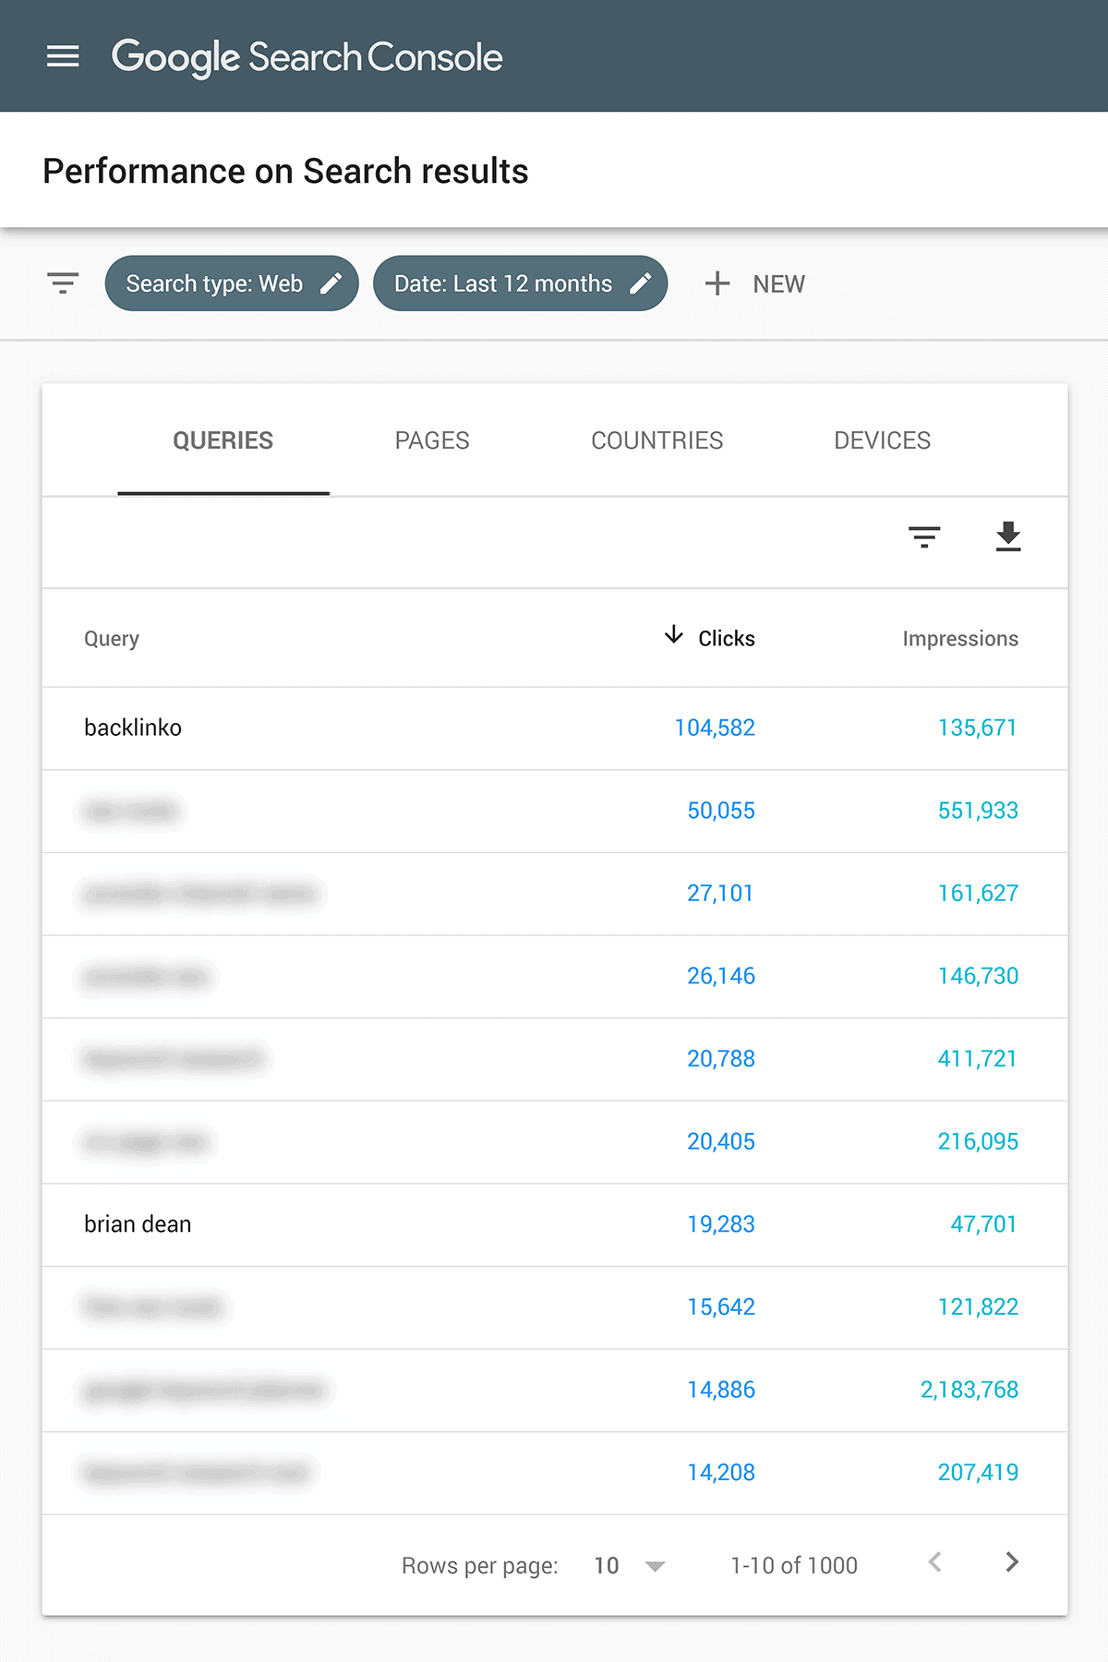The height and width of the screenshot is (1662, 1108).
Task: Click the pencil icon on Date chip
Action: tap(640, 283)
